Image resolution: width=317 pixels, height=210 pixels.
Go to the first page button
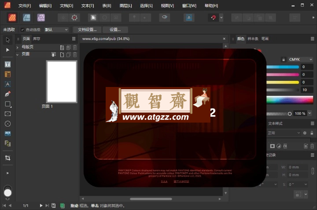(4, 206)
